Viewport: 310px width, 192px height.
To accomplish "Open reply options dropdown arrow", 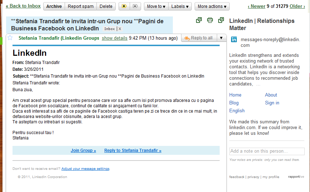I will 221,38.
